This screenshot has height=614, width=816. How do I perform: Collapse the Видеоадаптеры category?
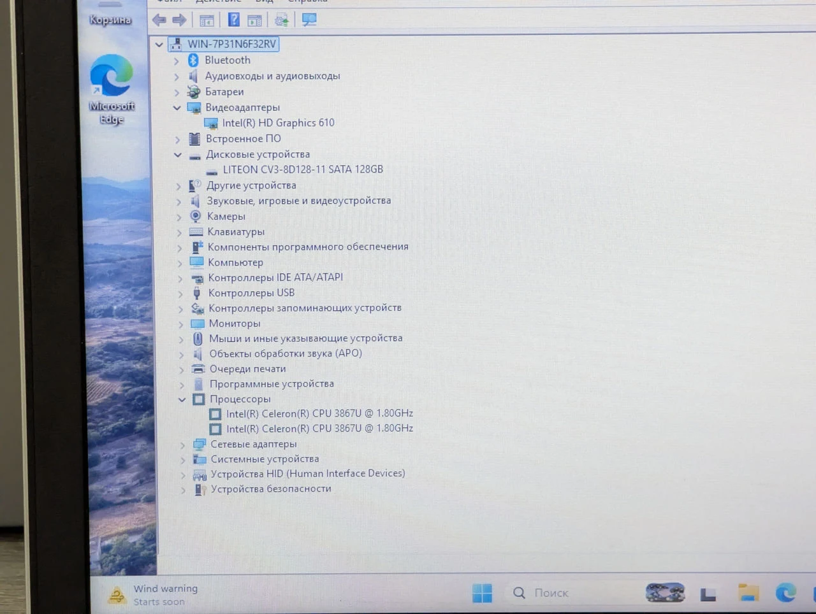177,108
